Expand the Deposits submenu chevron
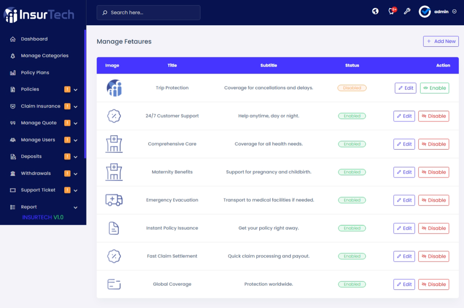This screenshot has width=464, height=308. point(76,157)
